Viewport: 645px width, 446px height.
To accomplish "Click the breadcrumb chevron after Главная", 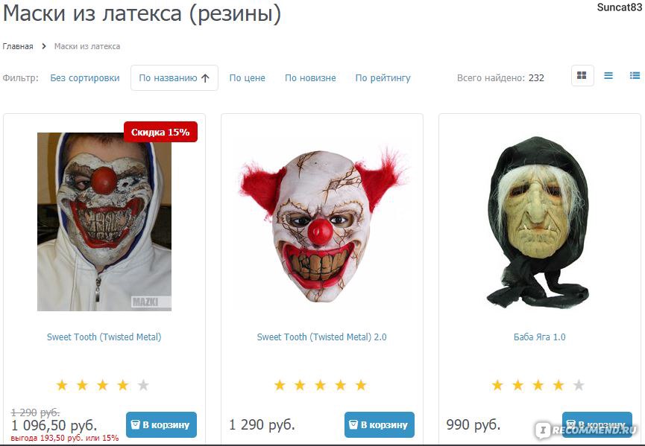I will [x=44, y=46].
